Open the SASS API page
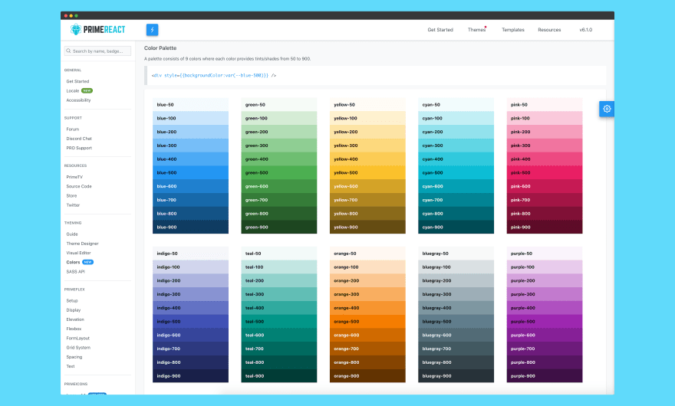 (75, 272)
